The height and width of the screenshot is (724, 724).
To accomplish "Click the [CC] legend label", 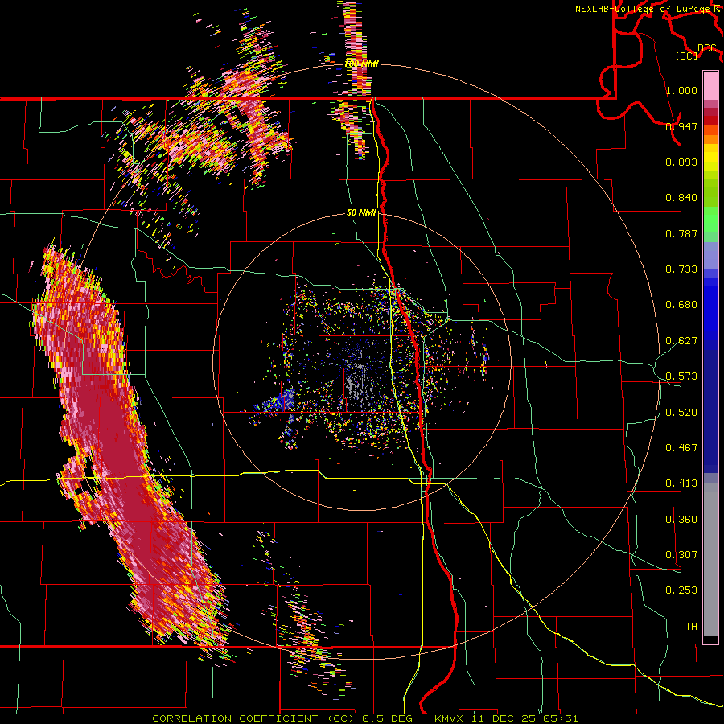I will coord(686,56).
